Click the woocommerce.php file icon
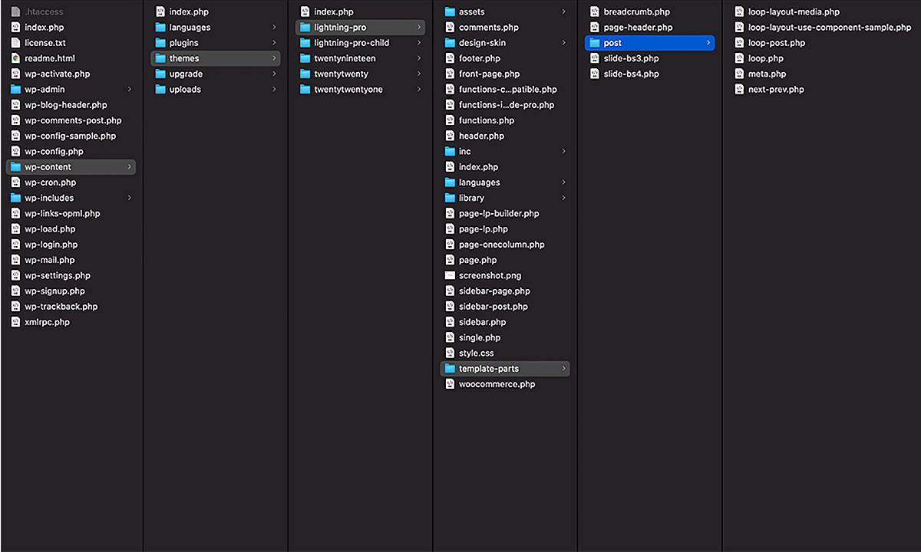Viewport: 921px width, 552px height. 450,384
